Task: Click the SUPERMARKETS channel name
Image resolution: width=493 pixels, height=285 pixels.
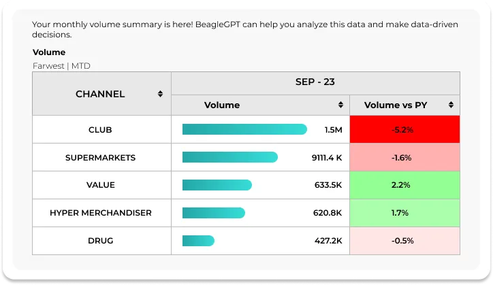Action: pos(101,158)
